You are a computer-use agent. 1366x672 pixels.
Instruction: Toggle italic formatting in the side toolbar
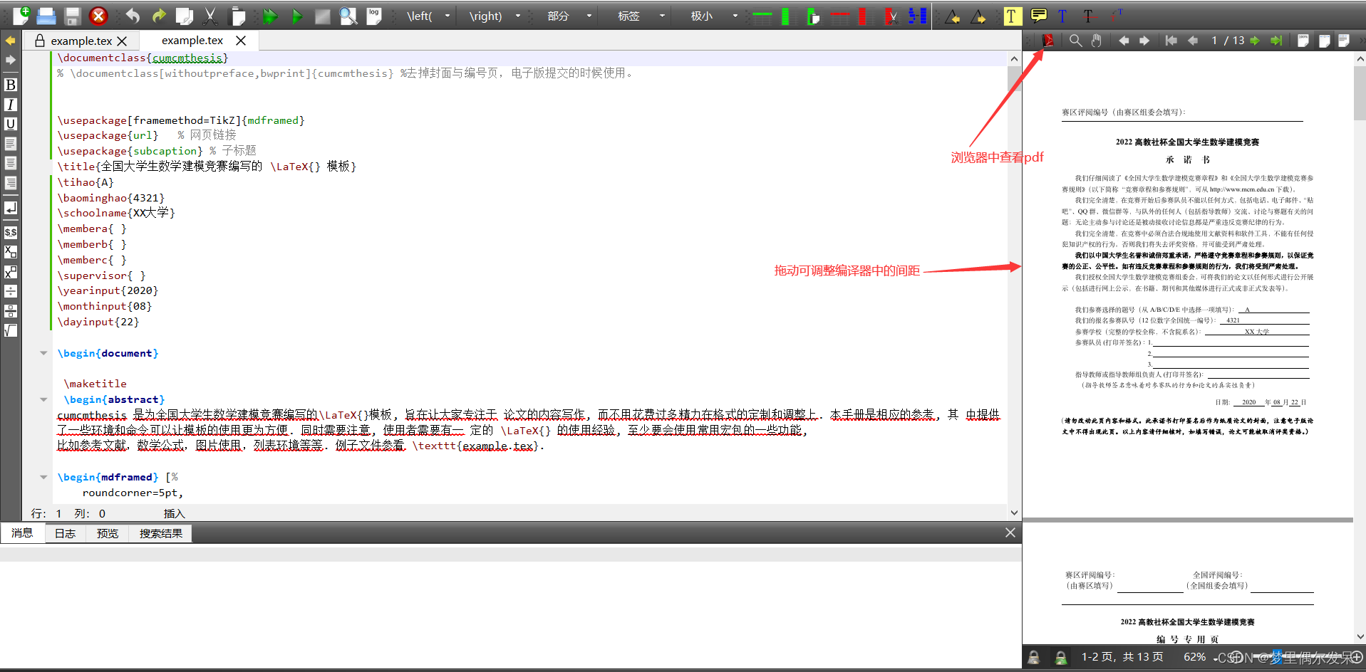pos(11,105)
